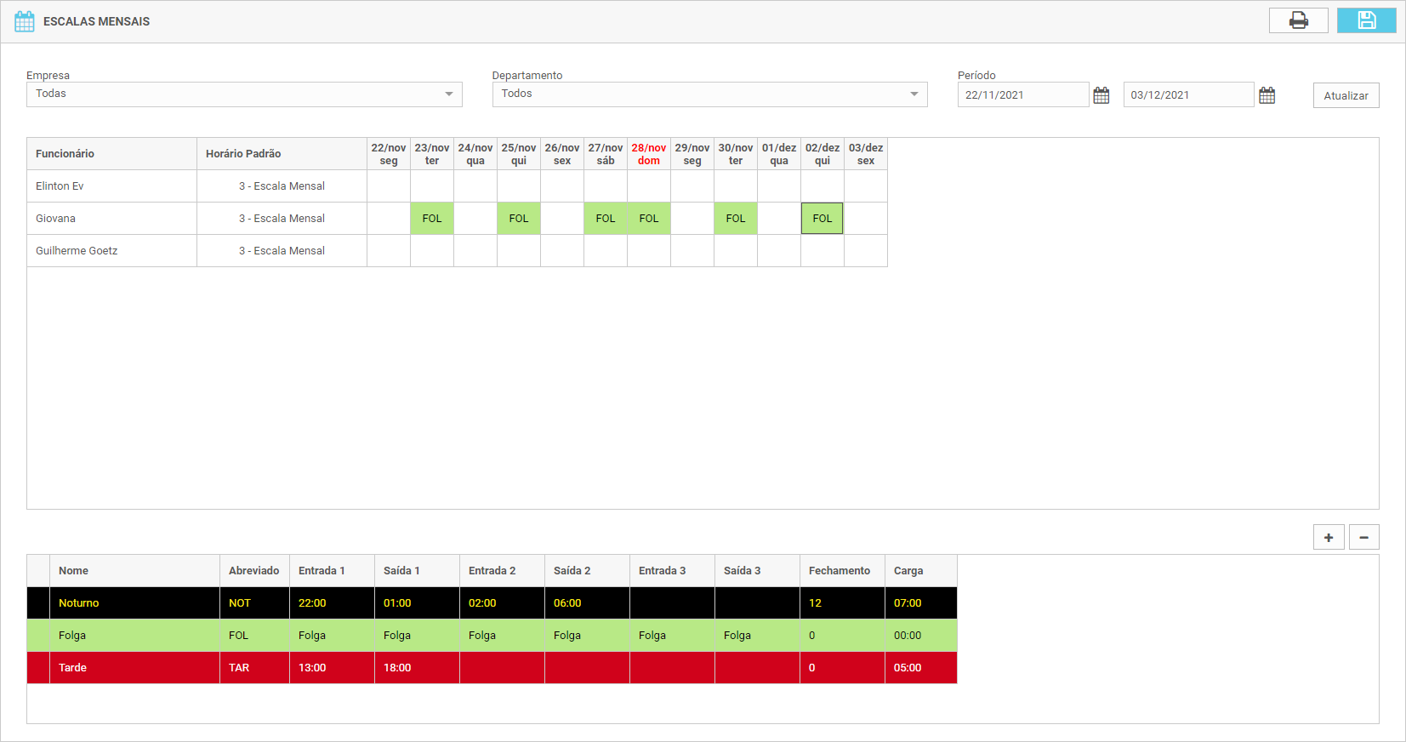Select Guilherme Goetz's cell for 22/nov
The width and height of the screenshot is (1406, 742).
(389, 251)
